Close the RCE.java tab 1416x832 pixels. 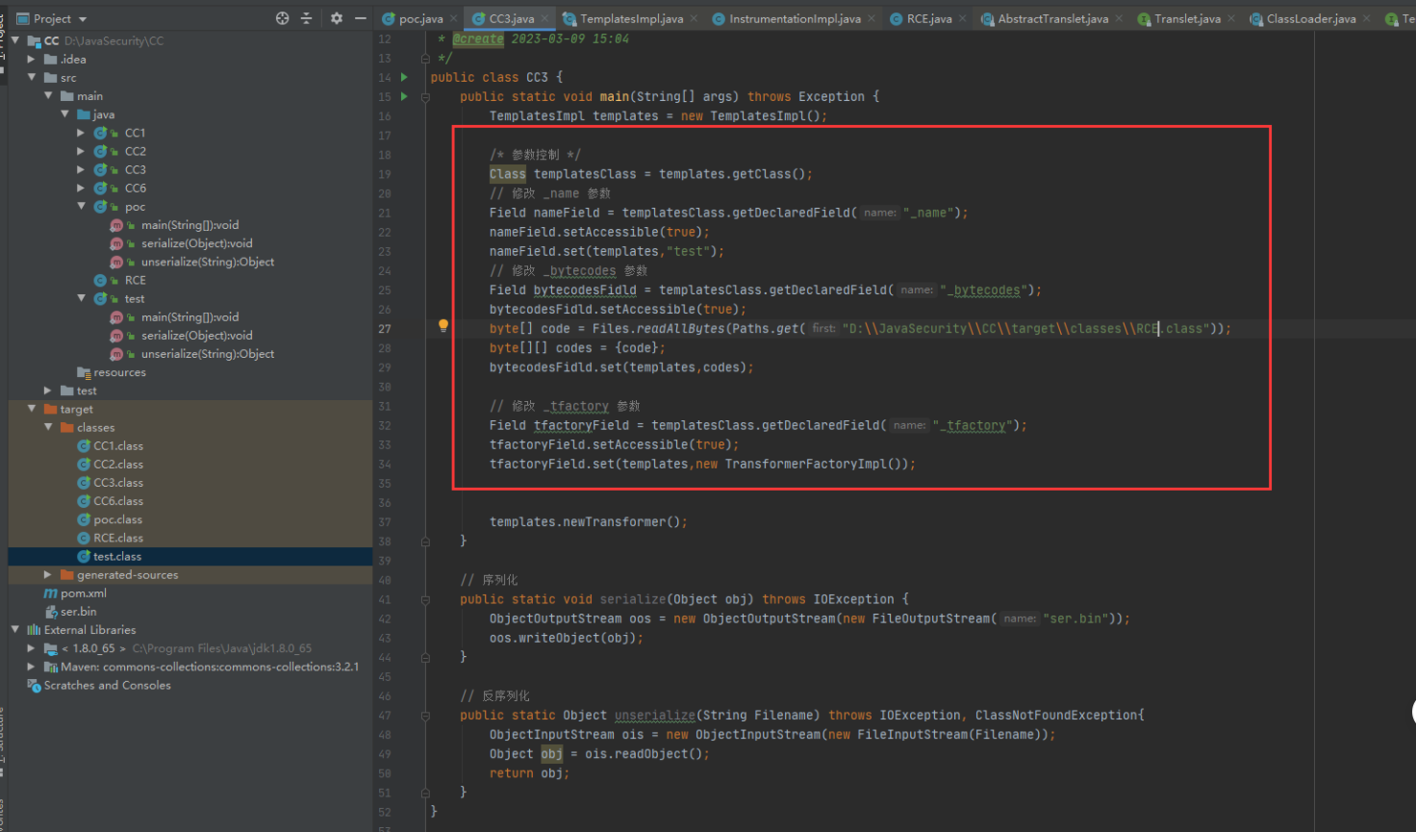click(963, 18)
